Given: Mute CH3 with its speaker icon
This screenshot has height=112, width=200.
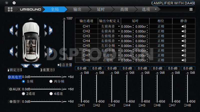Looking at the screenshot, I should 184,36.
